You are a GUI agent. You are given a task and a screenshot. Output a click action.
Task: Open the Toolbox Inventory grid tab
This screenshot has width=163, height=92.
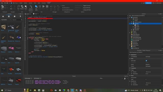point(9,16)
